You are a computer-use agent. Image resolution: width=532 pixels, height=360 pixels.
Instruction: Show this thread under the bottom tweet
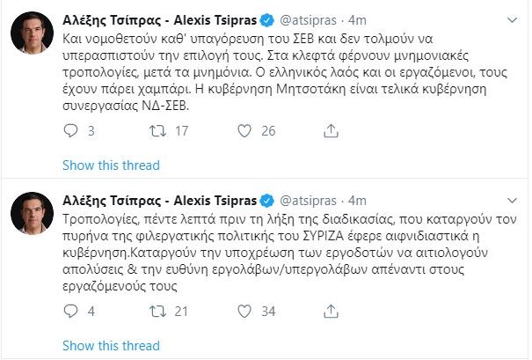pyautogui.click(x=113, y=345)
